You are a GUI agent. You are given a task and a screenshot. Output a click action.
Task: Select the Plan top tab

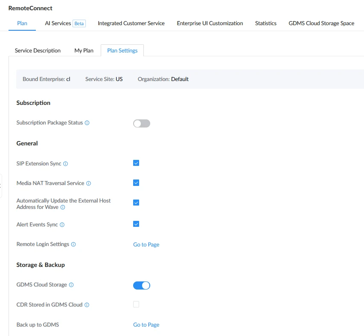click(x=22, y=23)
